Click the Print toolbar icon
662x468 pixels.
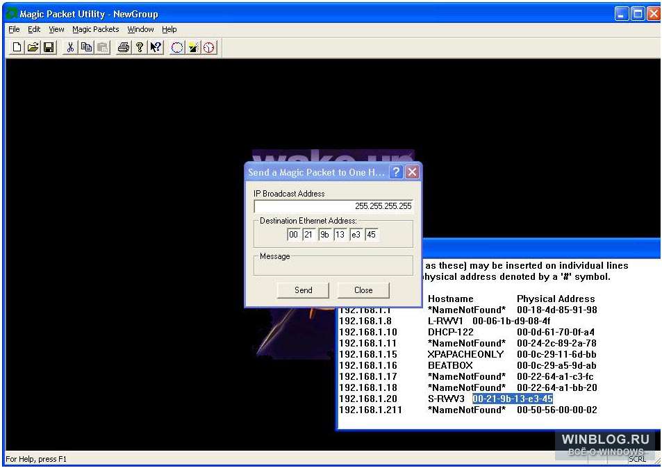(123, 47)
